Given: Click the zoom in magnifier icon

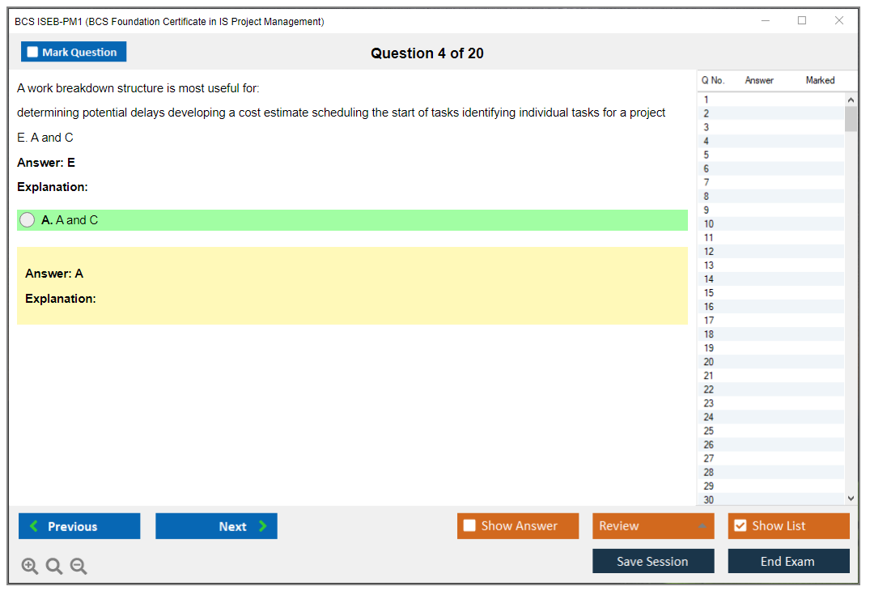Looking at the screenshot, I should (30, 567).
